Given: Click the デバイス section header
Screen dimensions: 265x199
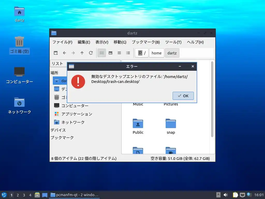Looking at the screenshot, I should (58, 130).
